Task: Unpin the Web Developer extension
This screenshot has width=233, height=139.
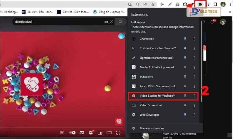Action: coord(185,115)
